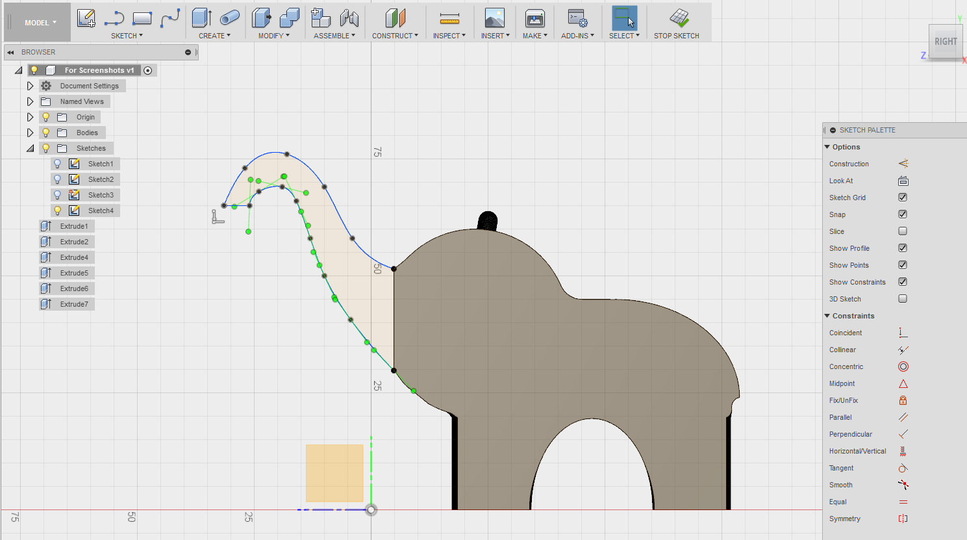Screen dimensions: 967x540
Task: Click the Create Sketch icon in toolbar
Action: coord(86,18)
